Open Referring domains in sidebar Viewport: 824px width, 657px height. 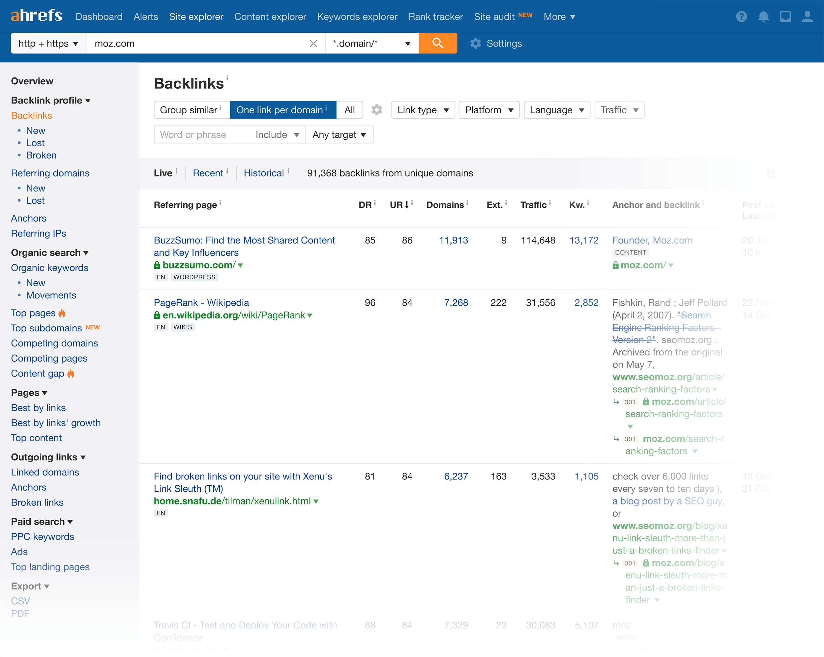point(50,174)
